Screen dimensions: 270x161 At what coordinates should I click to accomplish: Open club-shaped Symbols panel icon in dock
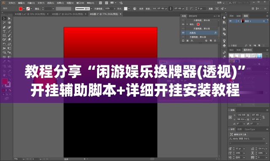coord(224,45)
